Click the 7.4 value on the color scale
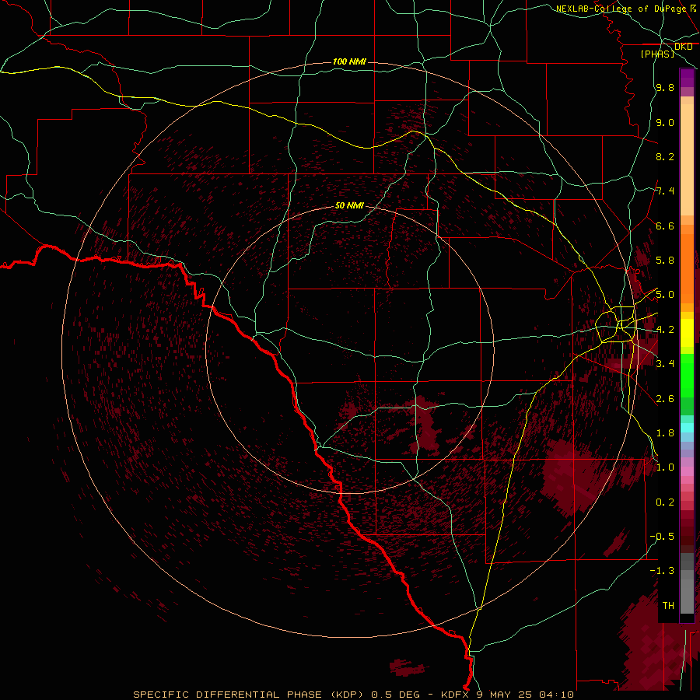Image resolution: width=700 pixels, height=700 pixels. click(x=665, y=191)
